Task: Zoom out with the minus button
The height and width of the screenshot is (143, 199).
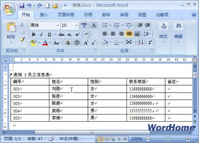Action: pos(148,139)
